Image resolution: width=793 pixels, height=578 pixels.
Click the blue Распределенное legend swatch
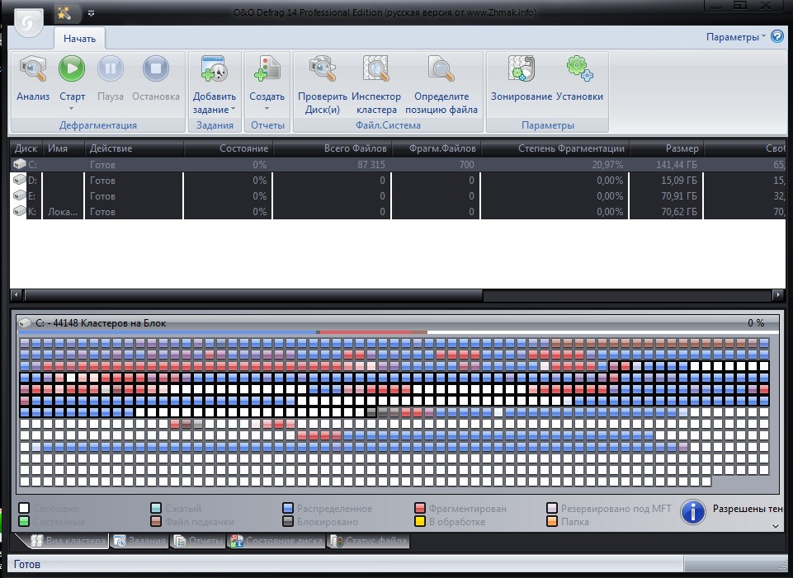click(x=288, y=508)
